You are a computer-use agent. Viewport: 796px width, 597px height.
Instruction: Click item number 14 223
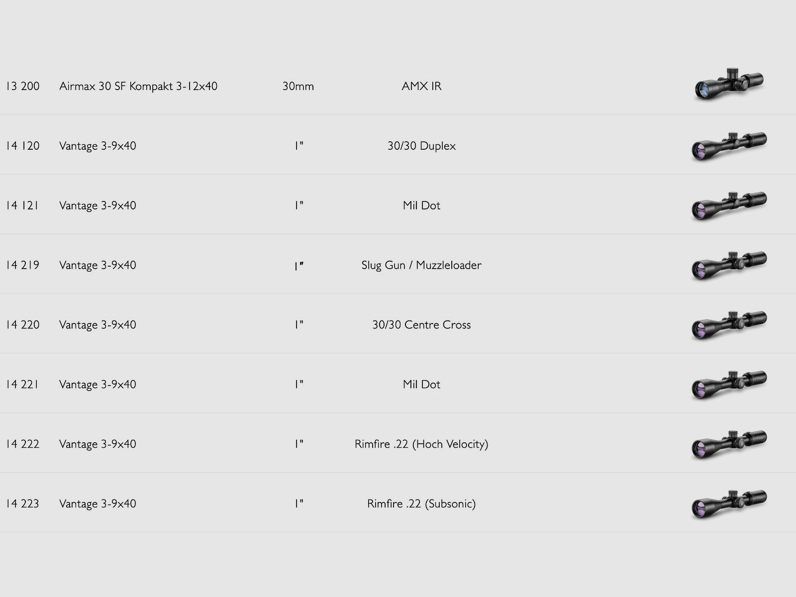click(x=23, y=504)
